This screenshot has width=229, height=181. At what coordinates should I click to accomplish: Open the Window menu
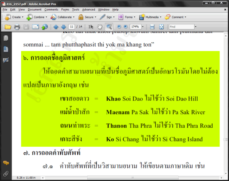(x=104, y=10)
